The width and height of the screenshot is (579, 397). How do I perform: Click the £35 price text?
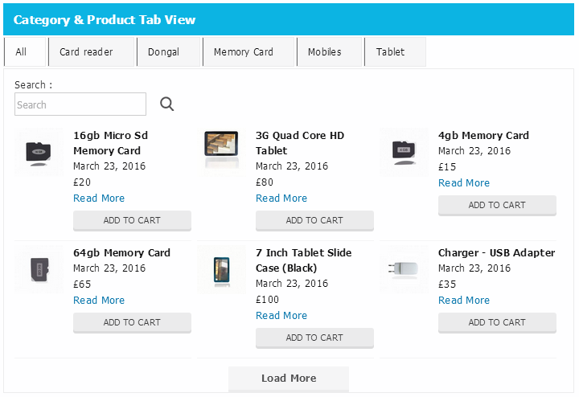[447, 284]
